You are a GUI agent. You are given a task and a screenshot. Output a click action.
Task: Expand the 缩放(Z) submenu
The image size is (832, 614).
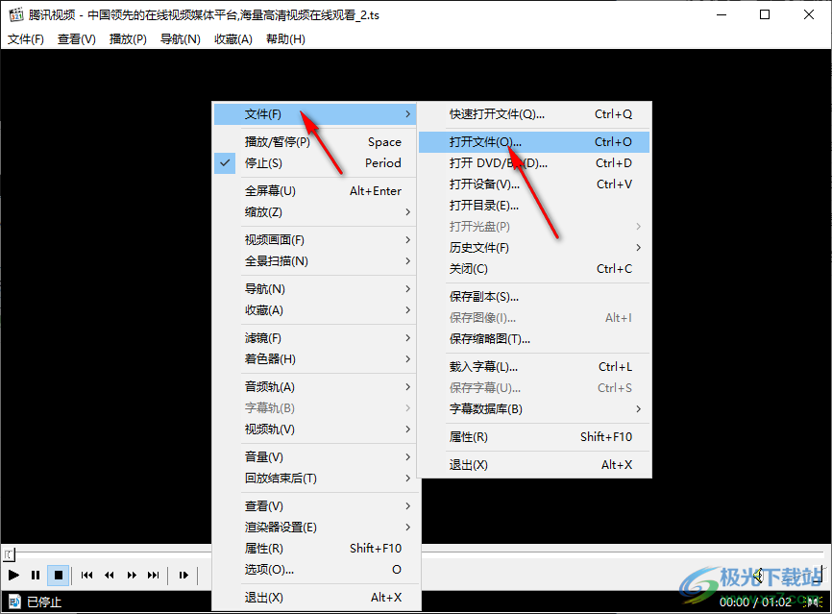click(315, 212)
